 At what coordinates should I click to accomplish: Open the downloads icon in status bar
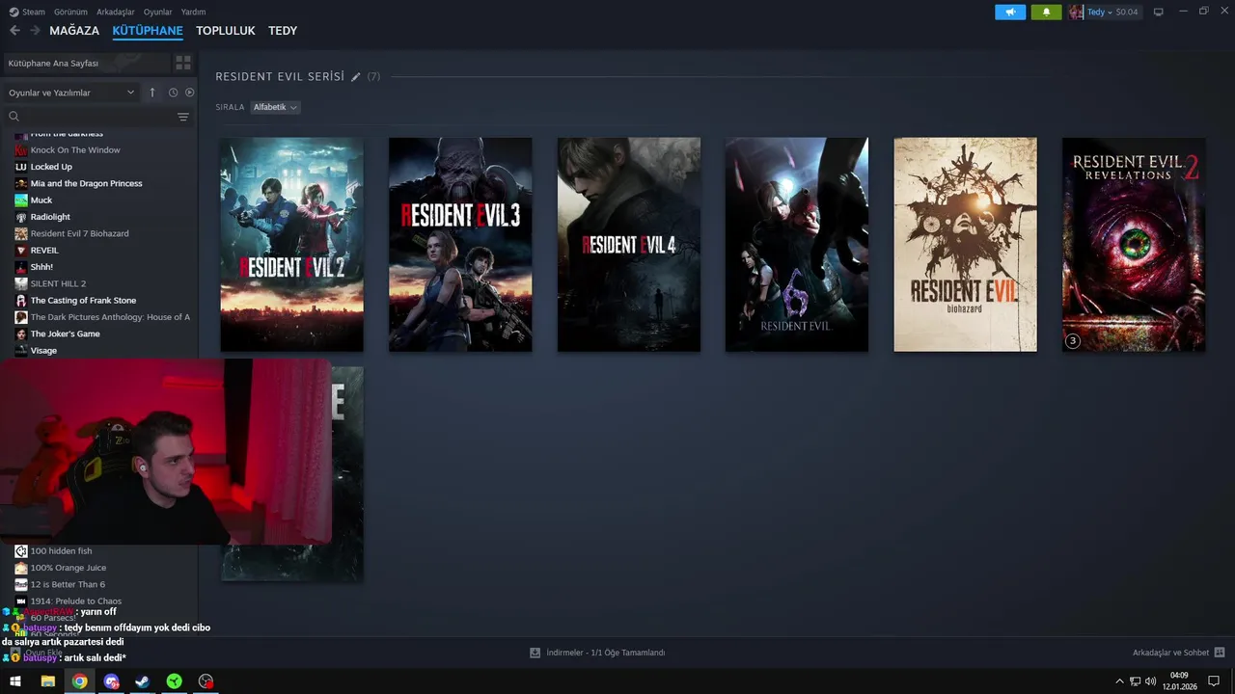coord(535,653)
